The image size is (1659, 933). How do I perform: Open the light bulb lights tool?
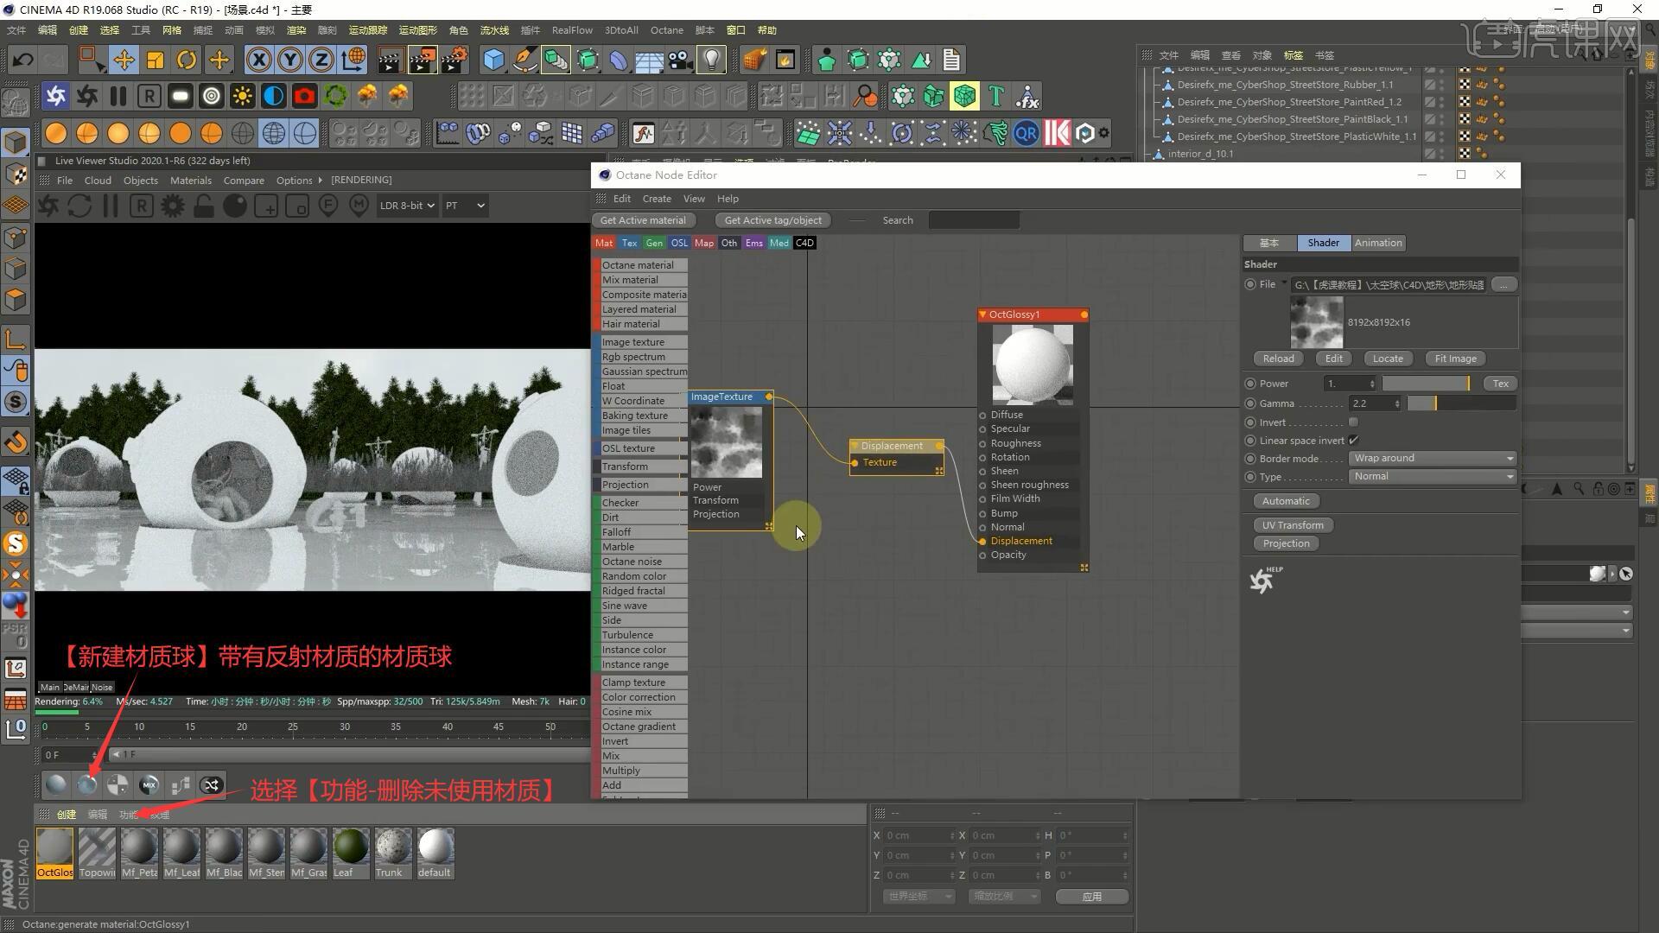tap(711, 60)
